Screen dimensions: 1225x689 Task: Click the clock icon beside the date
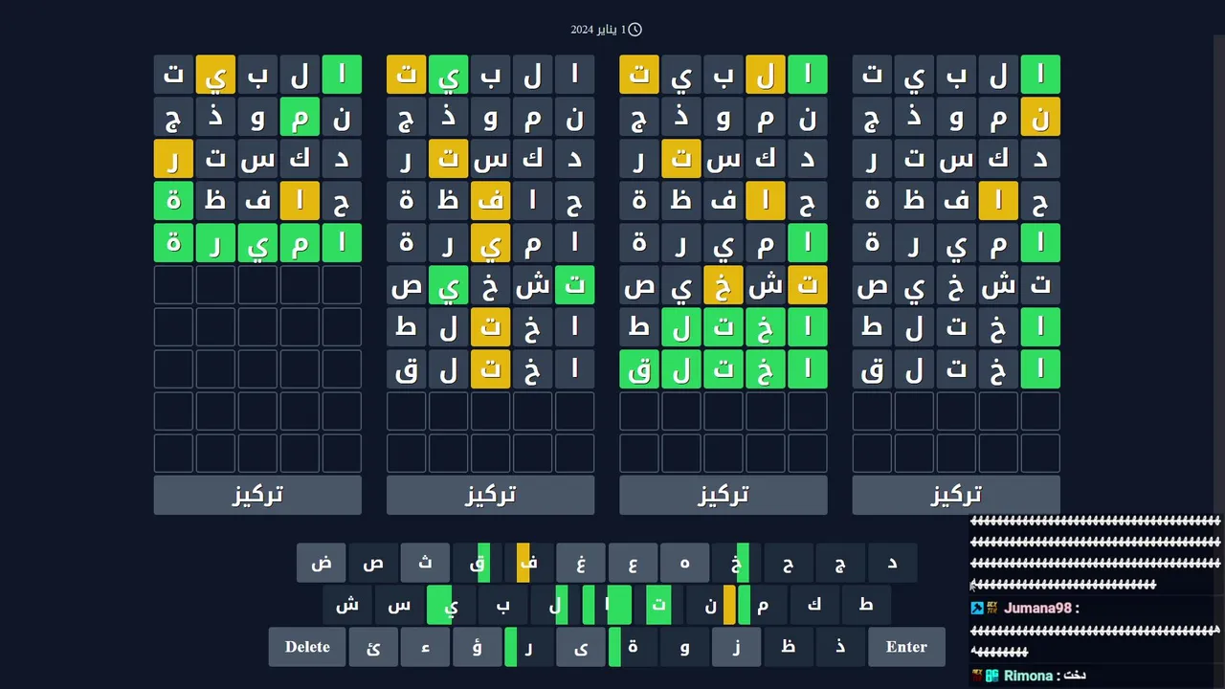point(635,30)
